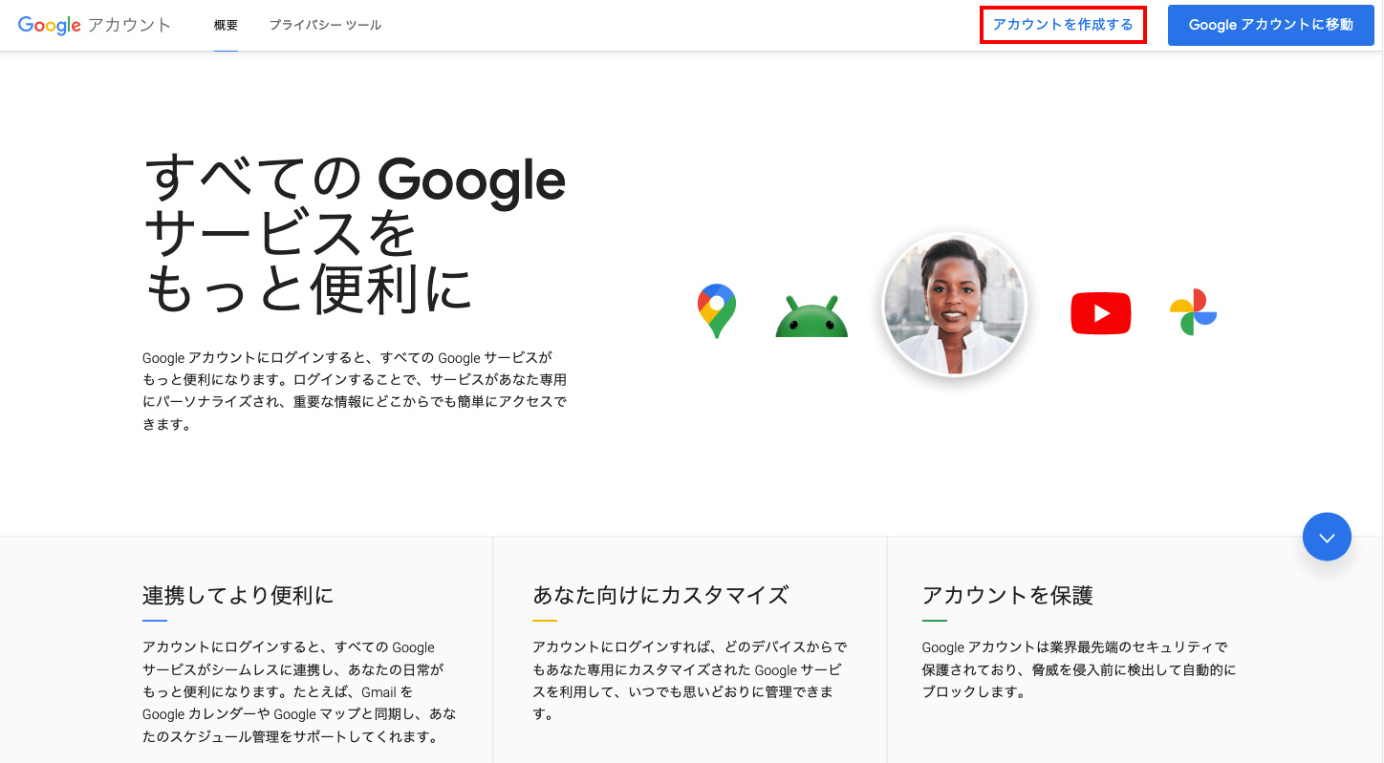Click the paragraph starting Google アカウントにログインすると
The width and height of the screenshot is (1384, 763).
click(x=355, y=391)
